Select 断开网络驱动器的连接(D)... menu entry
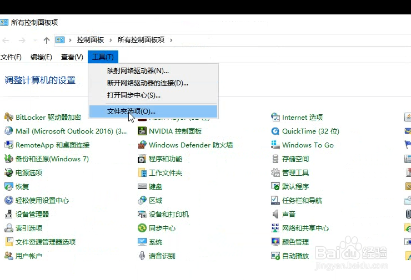 click(153, 83)
